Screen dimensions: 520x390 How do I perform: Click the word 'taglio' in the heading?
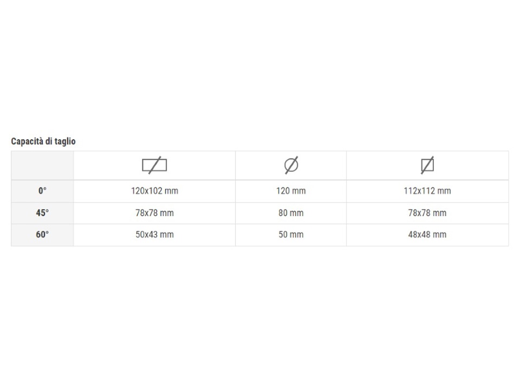click(65, 141)
